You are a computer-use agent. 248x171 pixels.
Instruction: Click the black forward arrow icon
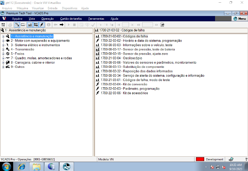click(x=62, y=25)
